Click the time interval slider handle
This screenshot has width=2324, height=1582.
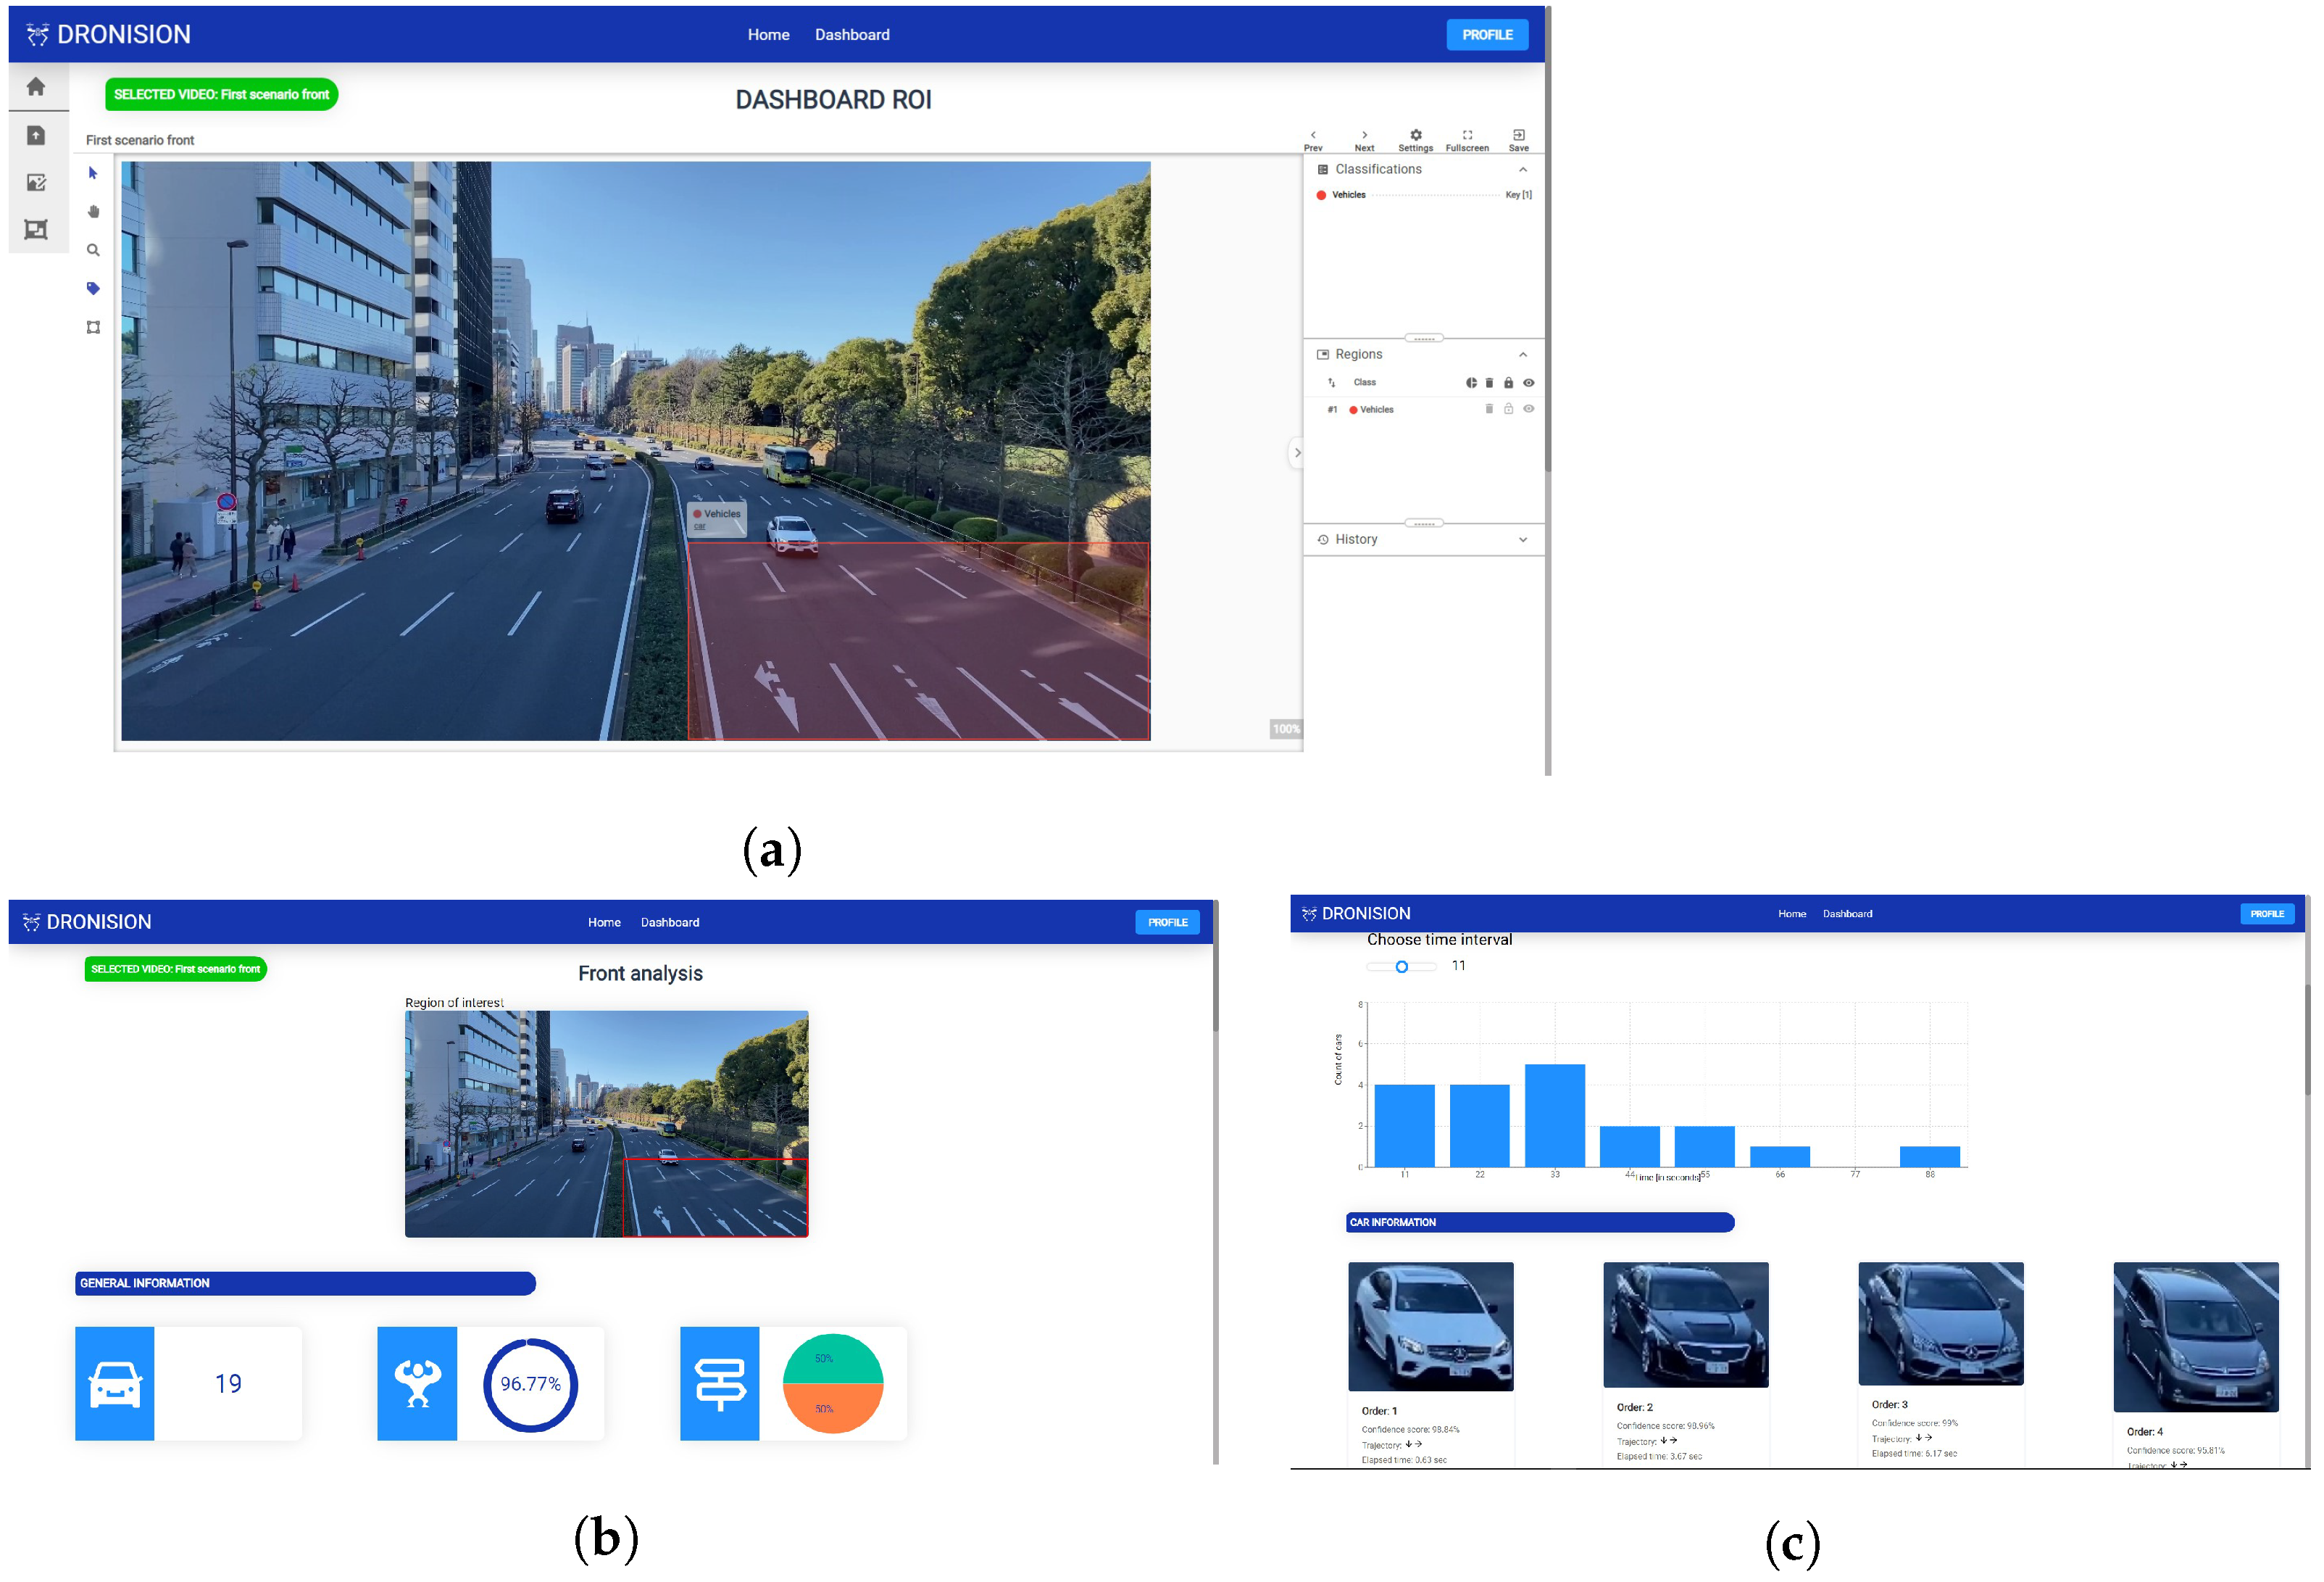coord(1401,966)
